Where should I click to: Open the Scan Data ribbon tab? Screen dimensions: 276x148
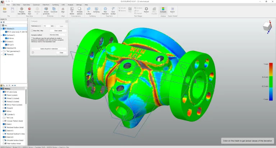pyautogui.click(x=26, y=5)
